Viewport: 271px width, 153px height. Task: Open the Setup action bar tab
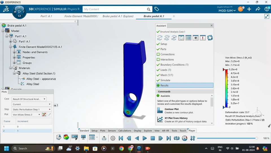pos(94,131)
